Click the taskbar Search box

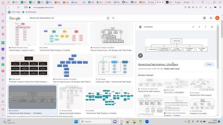pyautogui.click(x=96, y=122)
